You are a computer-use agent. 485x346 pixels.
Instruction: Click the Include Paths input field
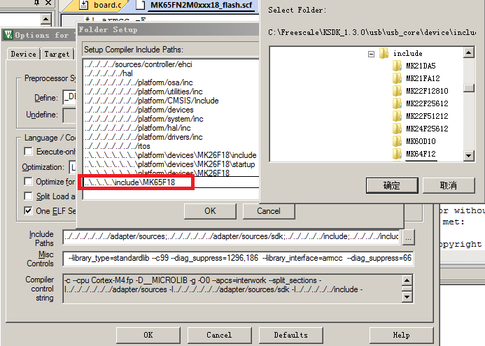tap(232, 237)
